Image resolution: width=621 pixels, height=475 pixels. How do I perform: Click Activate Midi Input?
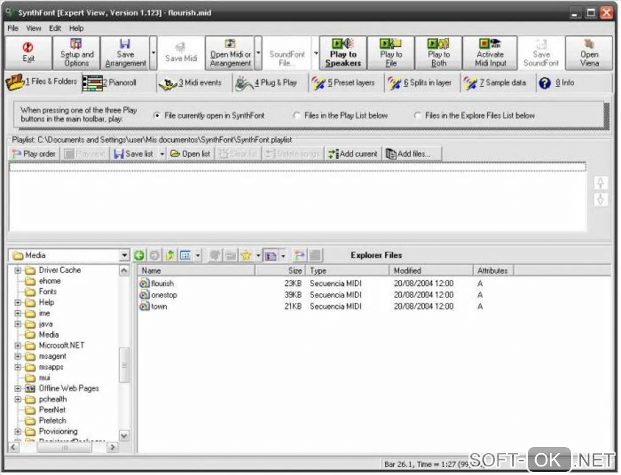click(490, 52)
